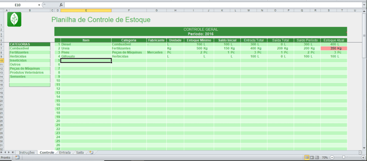The width and height of the screenshot is (367, 161).
Task: Go to next sheet tab arrow
Action: pyautogui.click(x=9, y=152)
